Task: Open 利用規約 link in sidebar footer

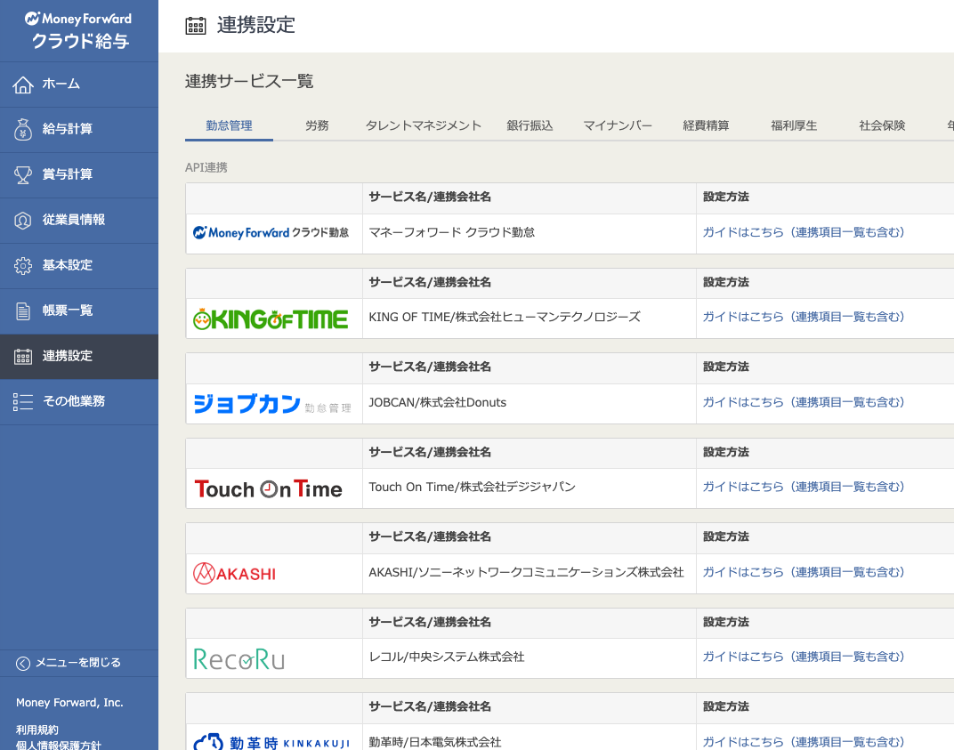Action: (37, 730)
